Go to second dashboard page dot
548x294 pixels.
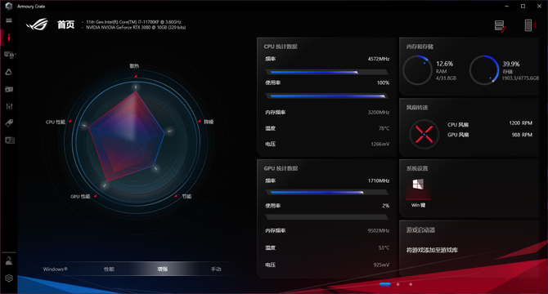[398, 284]
